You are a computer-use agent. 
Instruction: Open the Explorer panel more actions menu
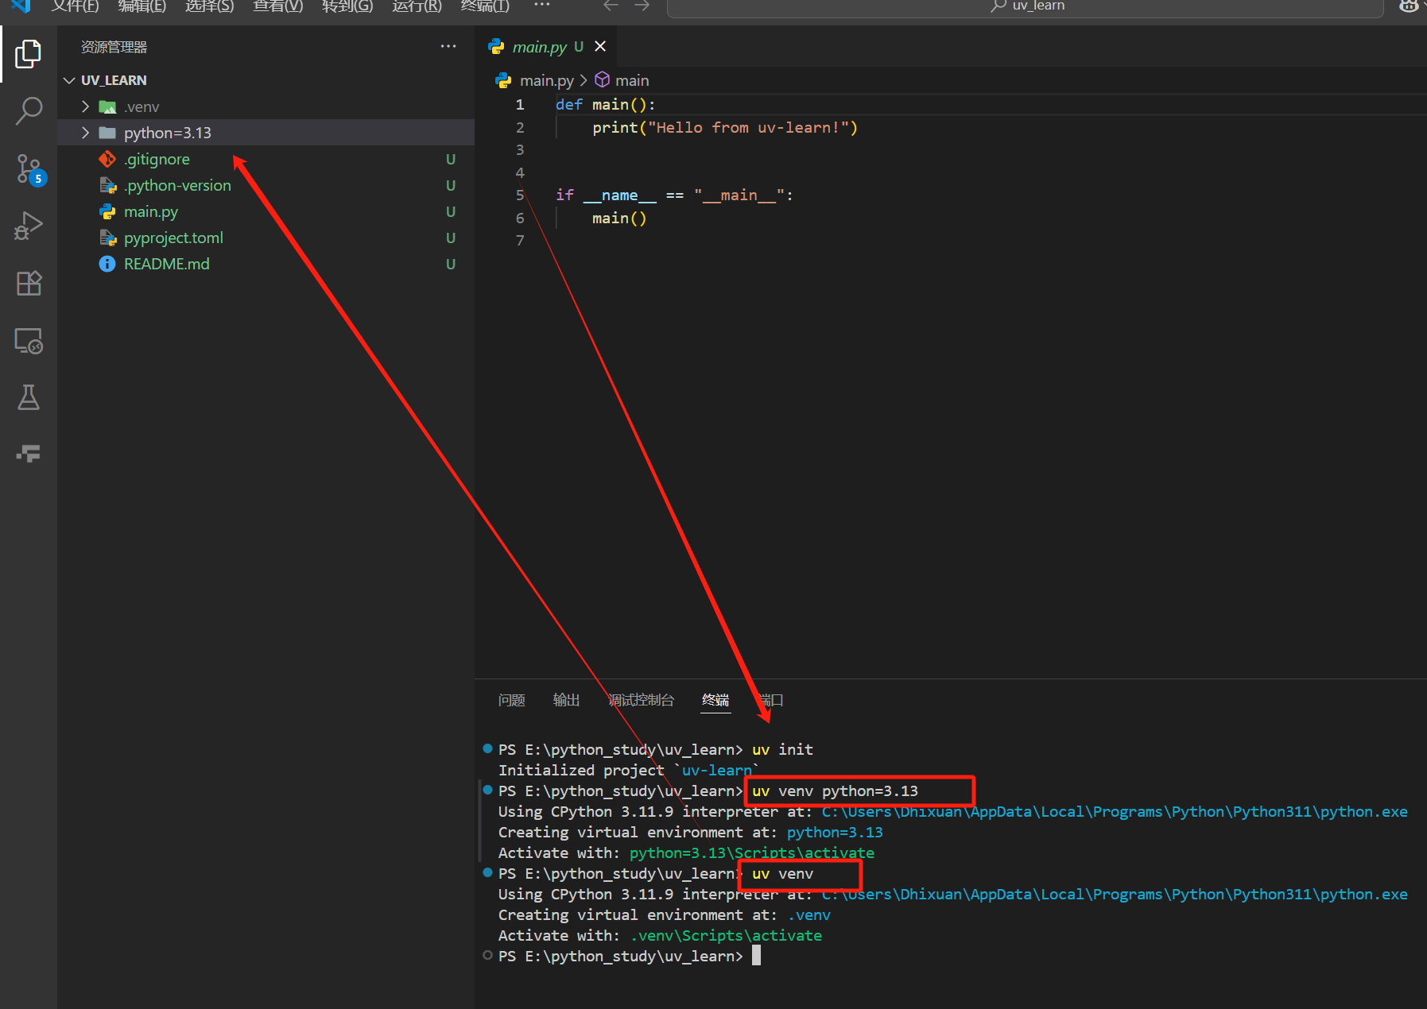pos(448,47)
